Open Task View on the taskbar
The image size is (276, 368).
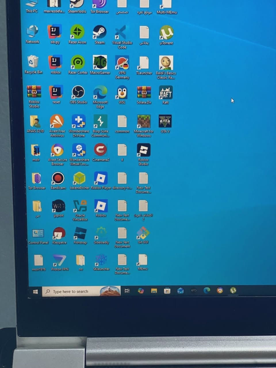127,291
